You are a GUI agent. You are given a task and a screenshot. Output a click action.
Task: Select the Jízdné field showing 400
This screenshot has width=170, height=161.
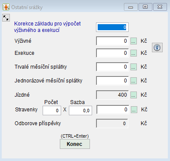pyautogui.click(x=112, y=95)
